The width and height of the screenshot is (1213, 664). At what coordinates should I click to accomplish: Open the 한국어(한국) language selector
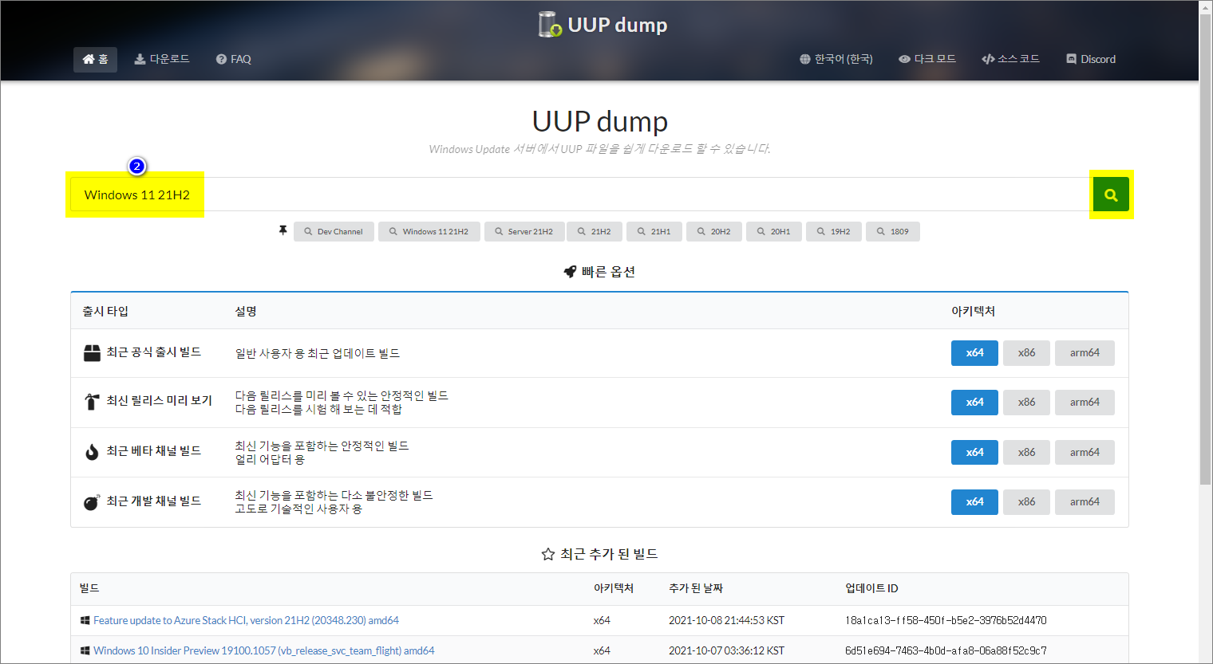pos(836,59)
